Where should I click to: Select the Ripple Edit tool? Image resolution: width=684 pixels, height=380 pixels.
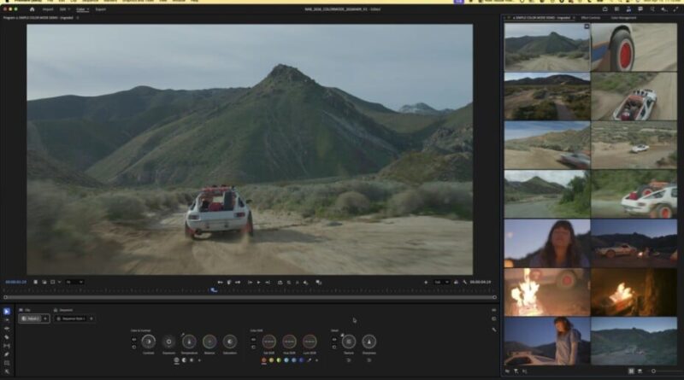click(x=7, y=329)
